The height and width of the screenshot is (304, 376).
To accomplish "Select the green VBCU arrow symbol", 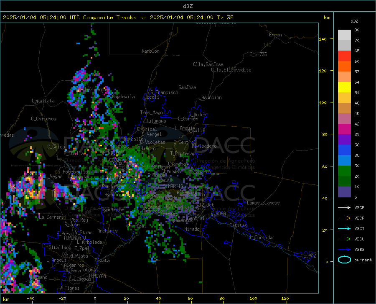I will tap(344, 239).
